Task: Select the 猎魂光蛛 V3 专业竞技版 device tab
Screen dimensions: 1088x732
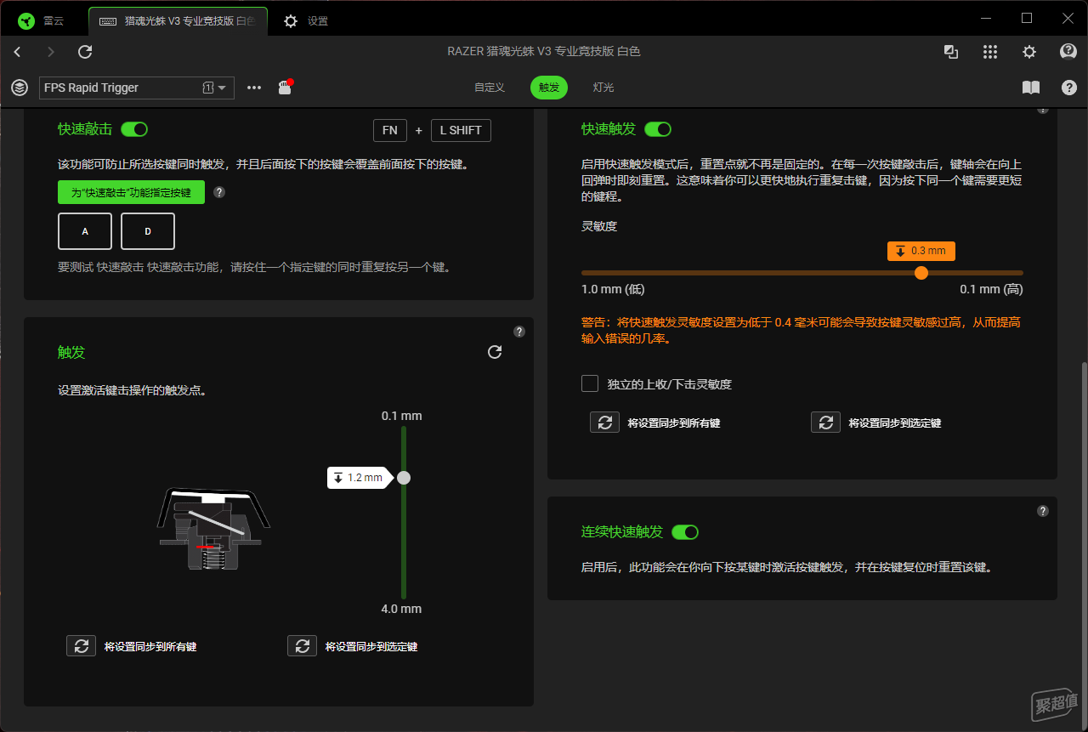Action: (178, 20)
